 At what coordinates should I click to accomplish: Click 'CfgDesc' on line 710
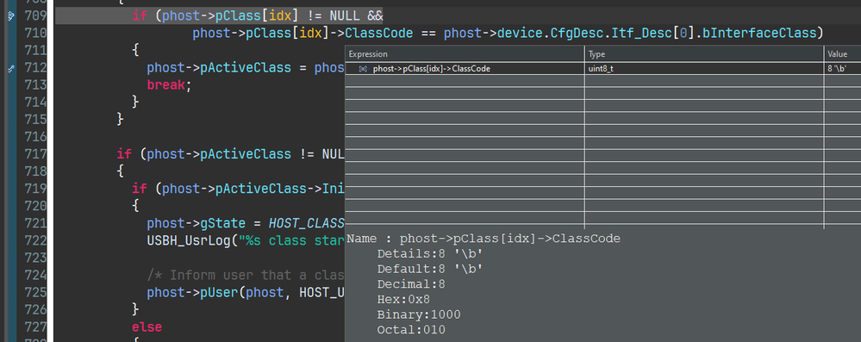point(577,33)
